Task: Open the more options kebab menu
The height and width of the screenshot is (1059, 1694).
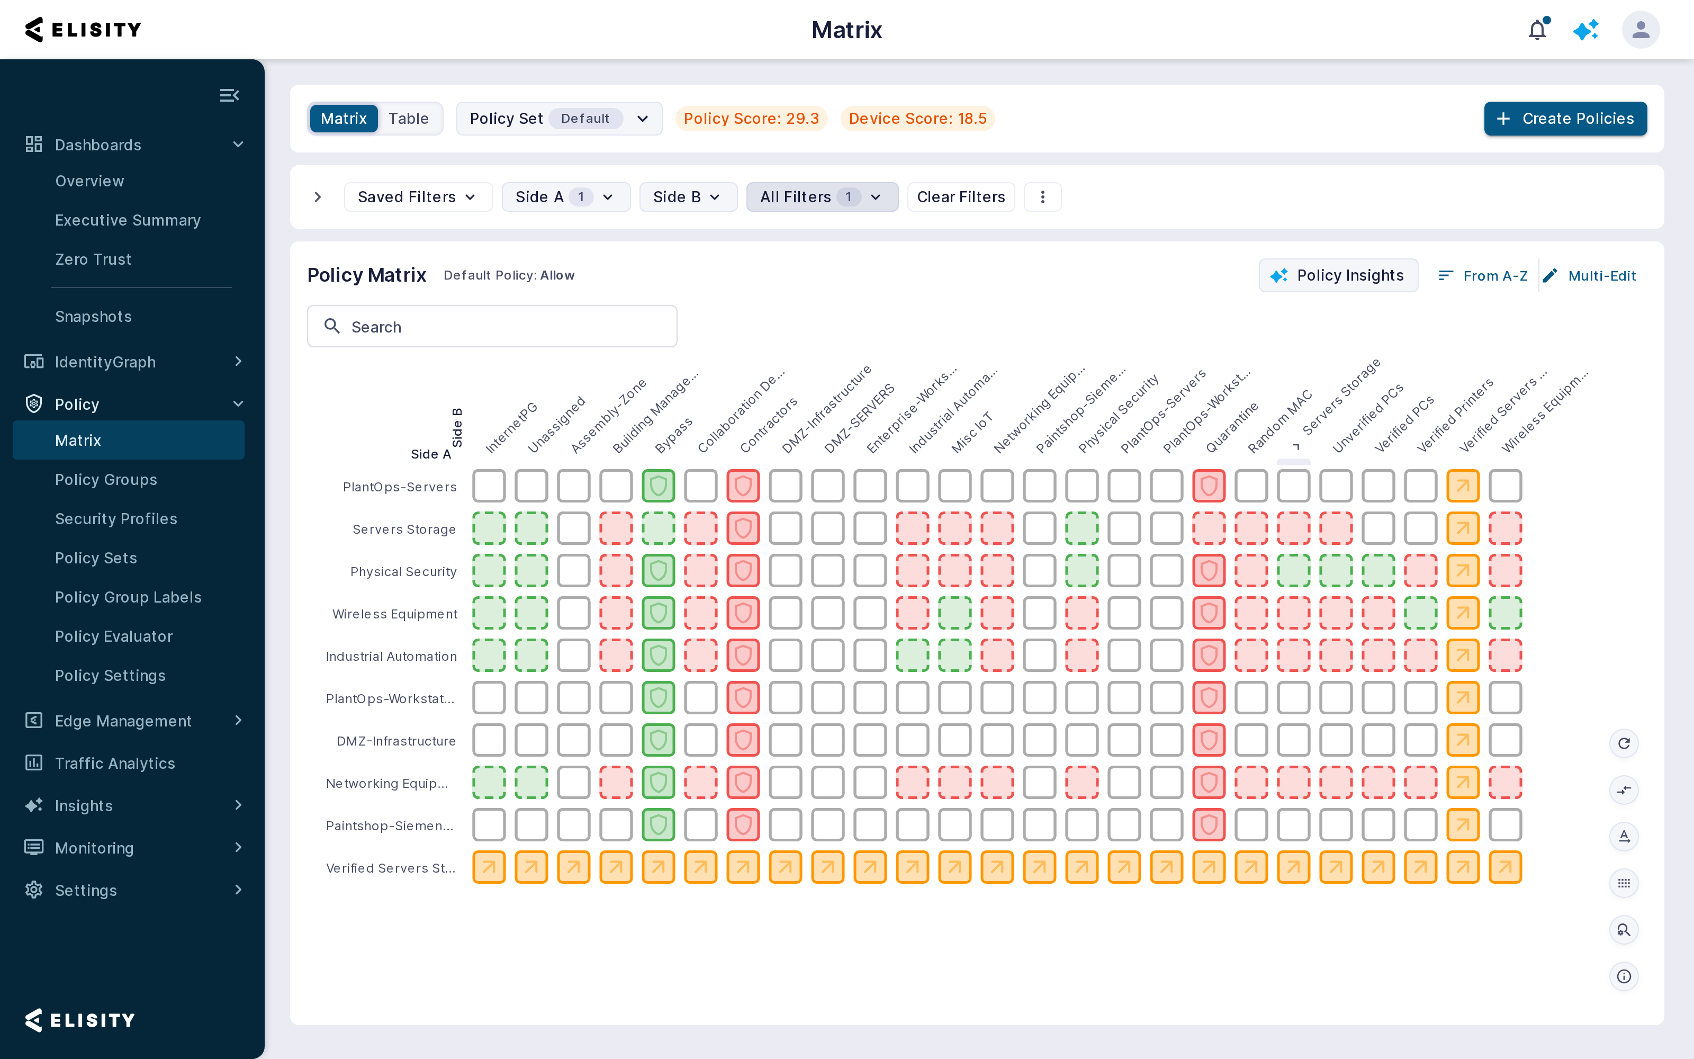Action: pyautogui.click(x=1042, y=197)
